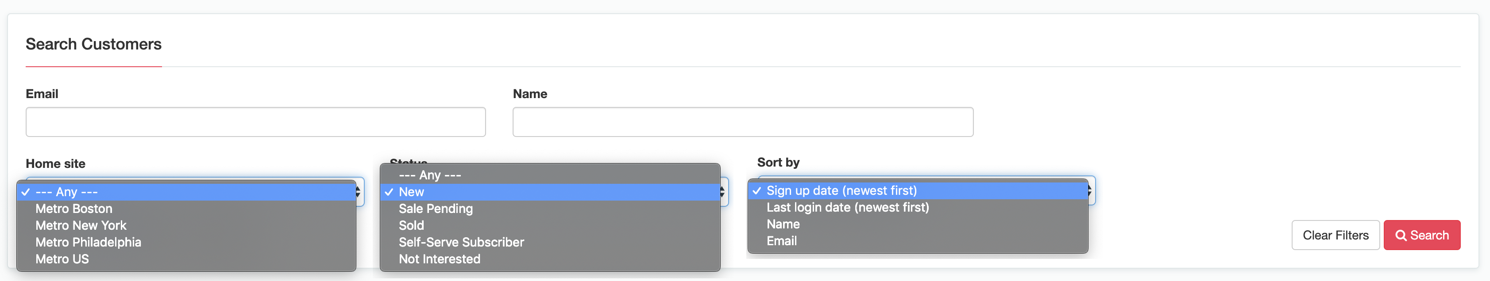This screenshot has height=281, width=1490.
Task: Click the Clear Filters button
Action: click(x=1336, y=235)
